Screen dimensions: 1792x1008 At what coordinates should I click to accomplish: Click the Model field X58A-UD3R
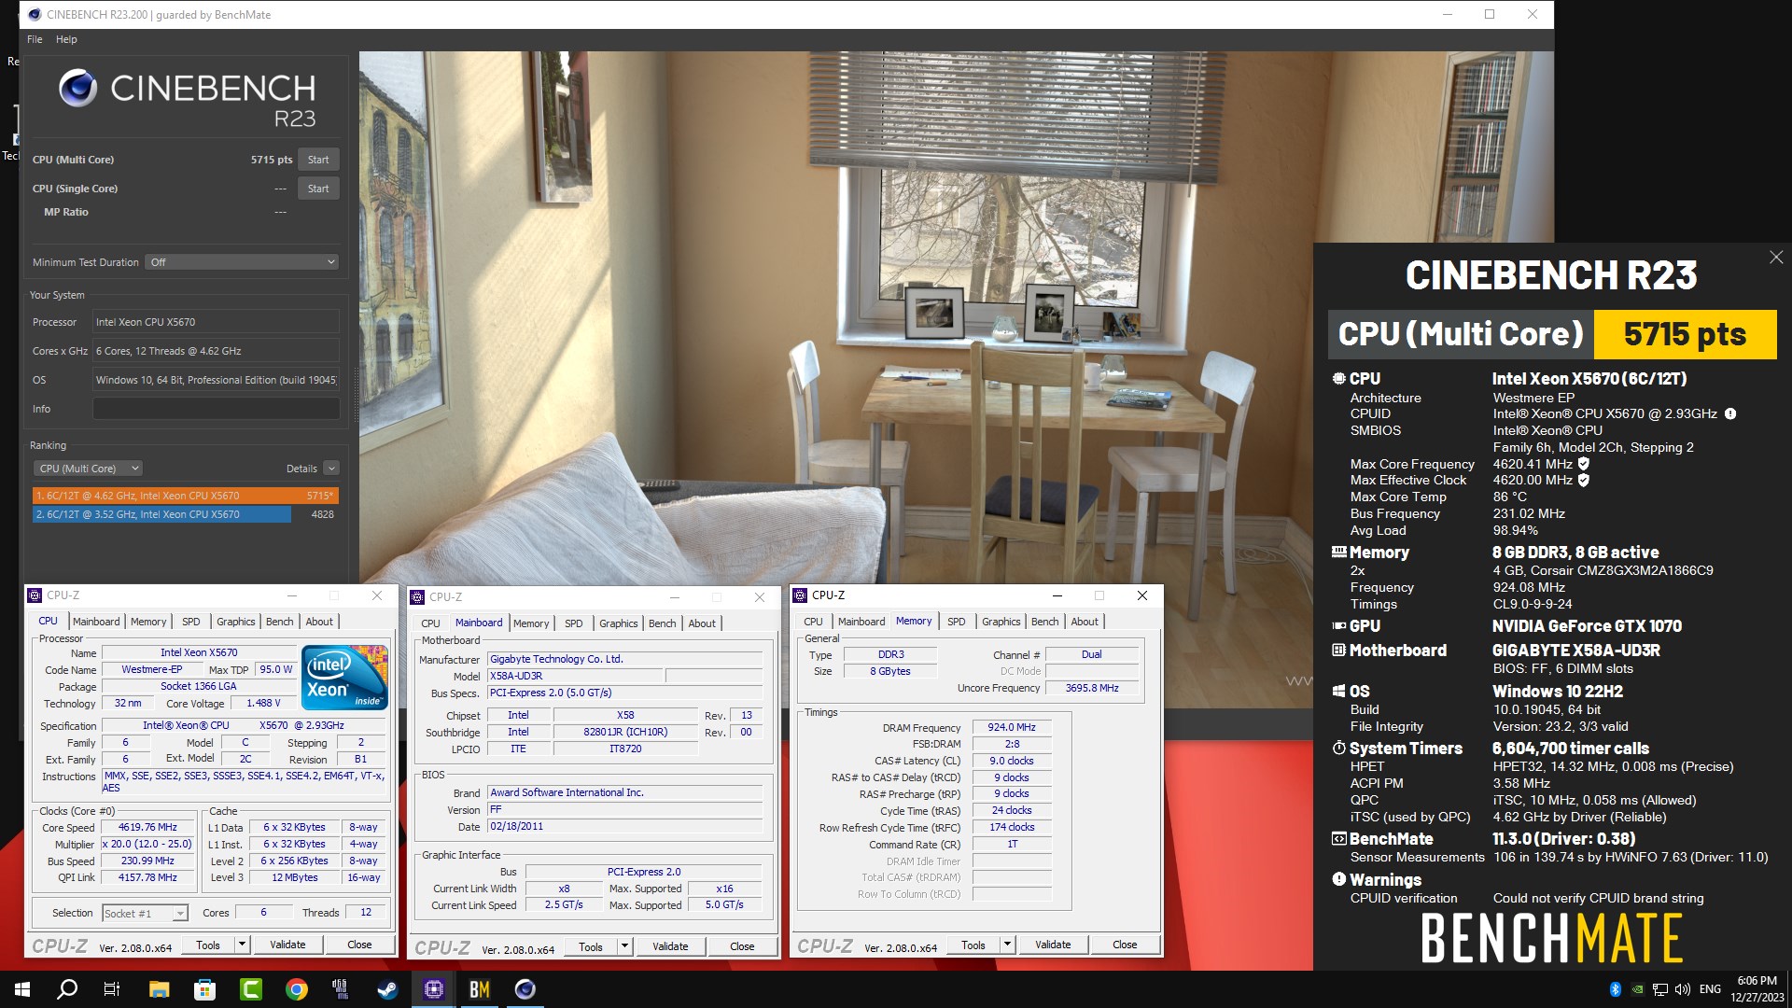click(575, 676)
